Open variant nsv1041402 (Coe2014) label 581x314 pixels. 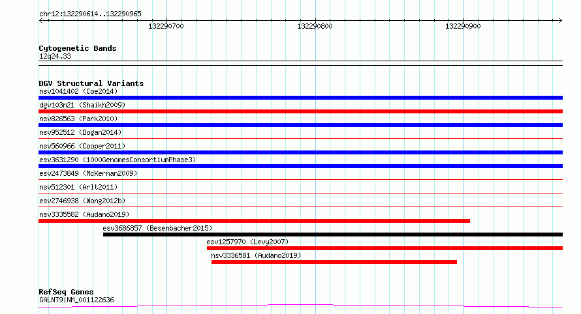click(78, 91)
